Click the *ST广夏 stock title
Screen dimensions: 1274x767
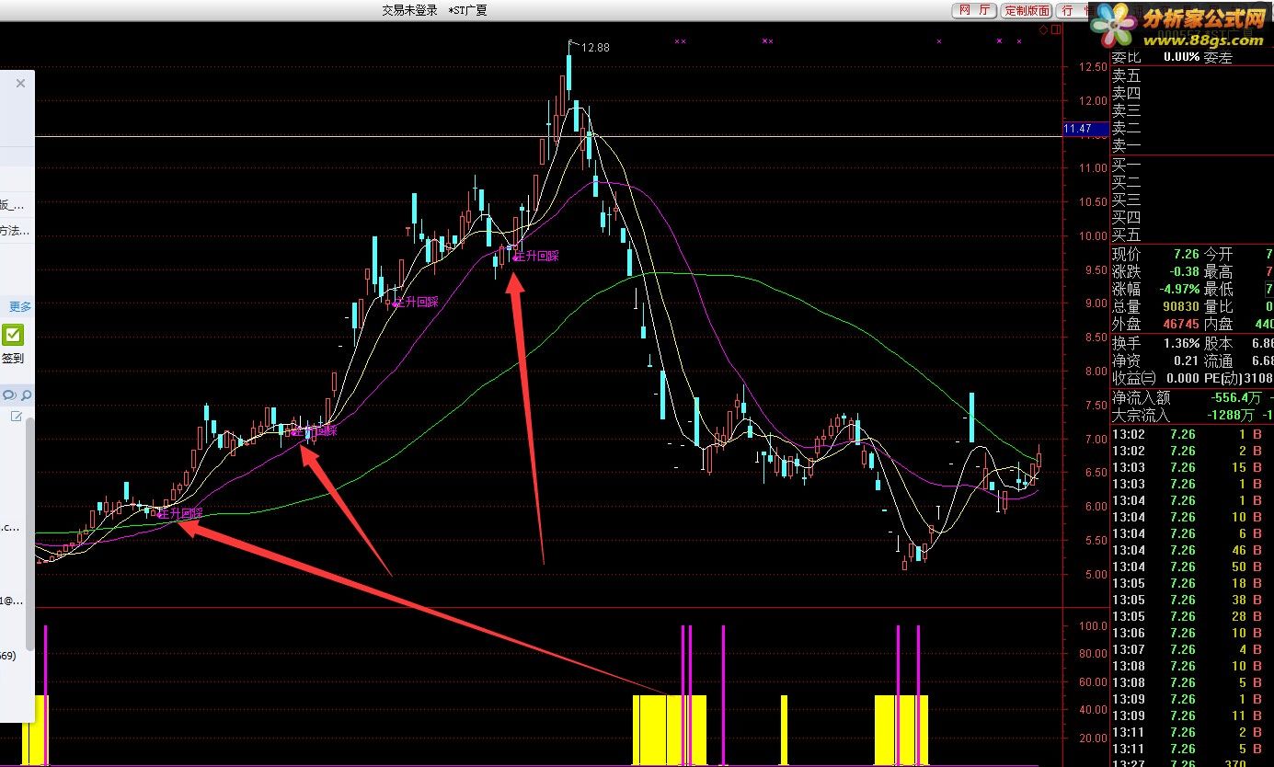[468, 10]
